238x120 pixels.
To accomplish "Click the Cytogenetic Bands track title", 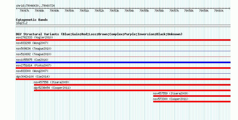I will click(x=32, y=20).
